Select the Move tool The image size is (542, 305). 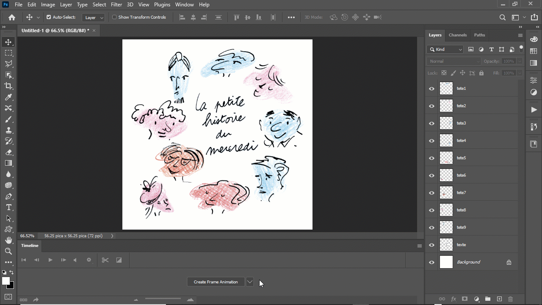(x=8, y=42)
